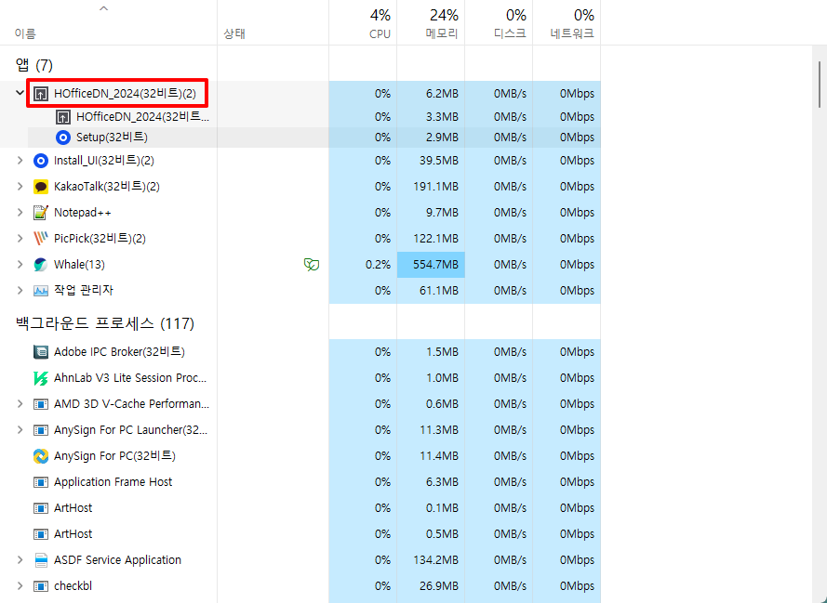827x603 pixels.
Task: Click the vertical scrollbar thumb
Action: tap(819, 84)
